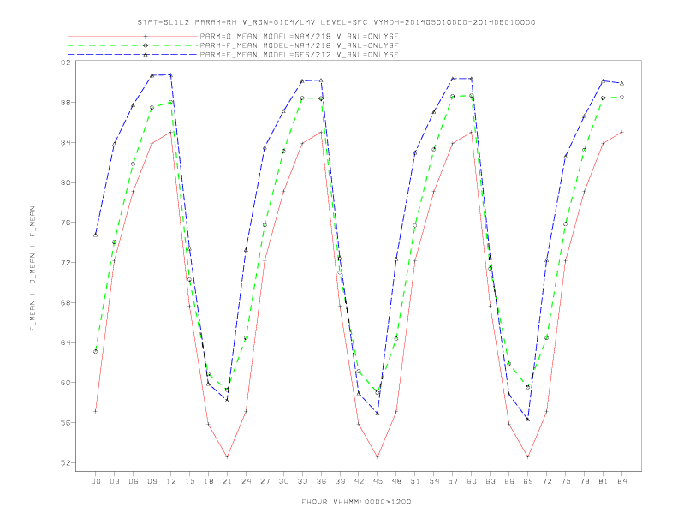Click the x-axis tick label 33
The width and height of the screenshot is (678, 524).
302,481
